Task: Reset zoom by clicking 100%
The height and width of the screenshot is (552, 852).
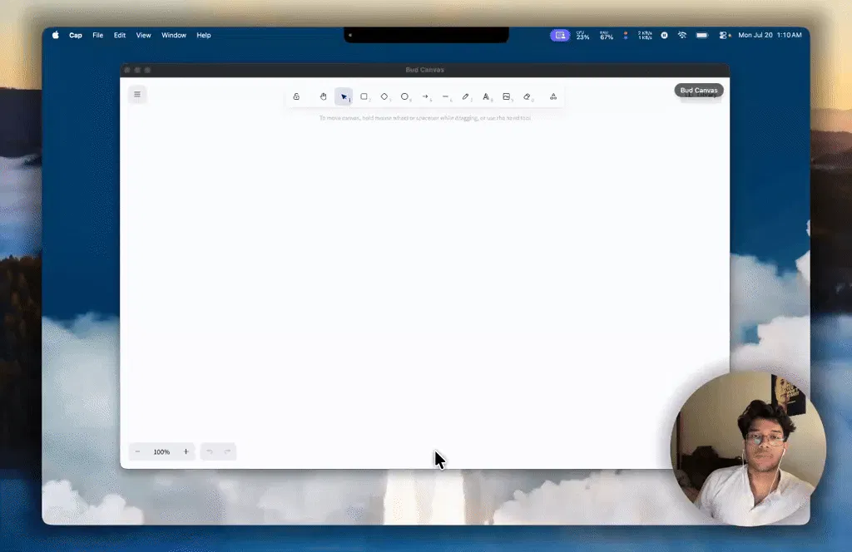Action: click(161, 451)
